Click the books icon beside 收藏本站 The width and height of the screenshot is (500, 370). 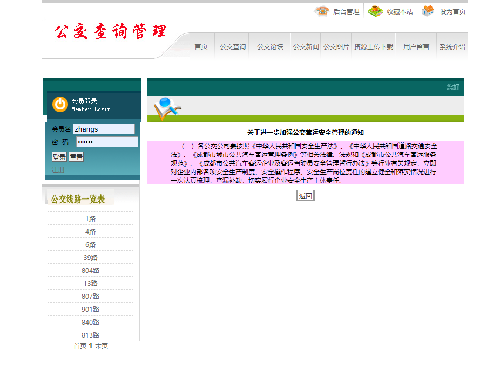(x=375, y=11)
